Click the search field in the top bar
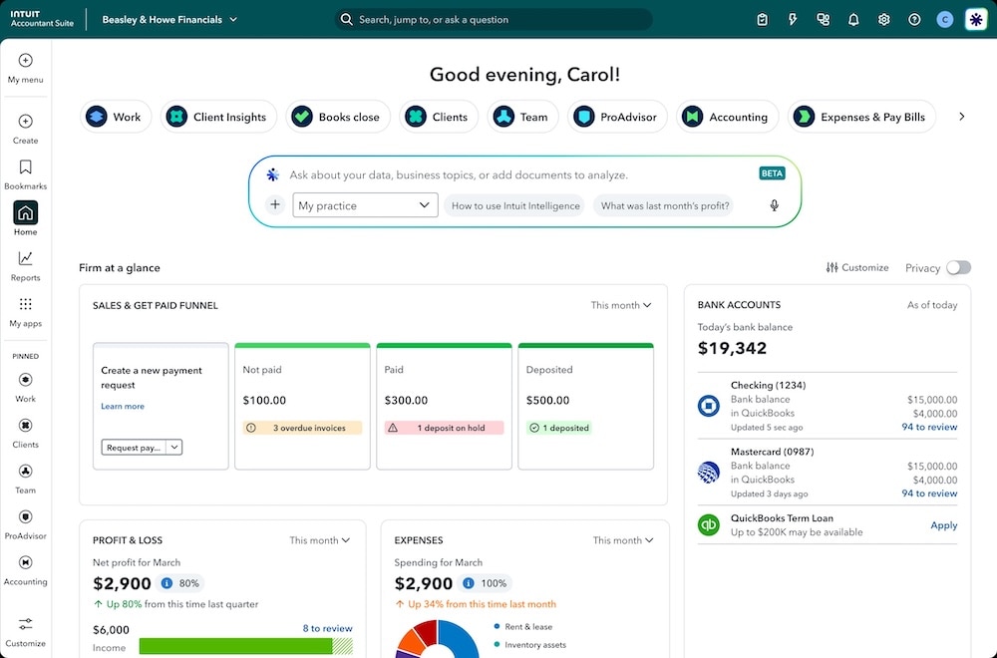This screenshot has height=658, width=997. click(496, 18)
